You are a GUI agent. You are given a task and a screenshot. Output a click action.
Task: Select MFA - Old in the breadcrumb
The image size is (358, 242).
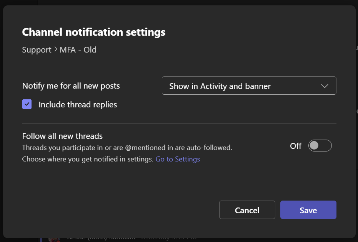(78, 50)
